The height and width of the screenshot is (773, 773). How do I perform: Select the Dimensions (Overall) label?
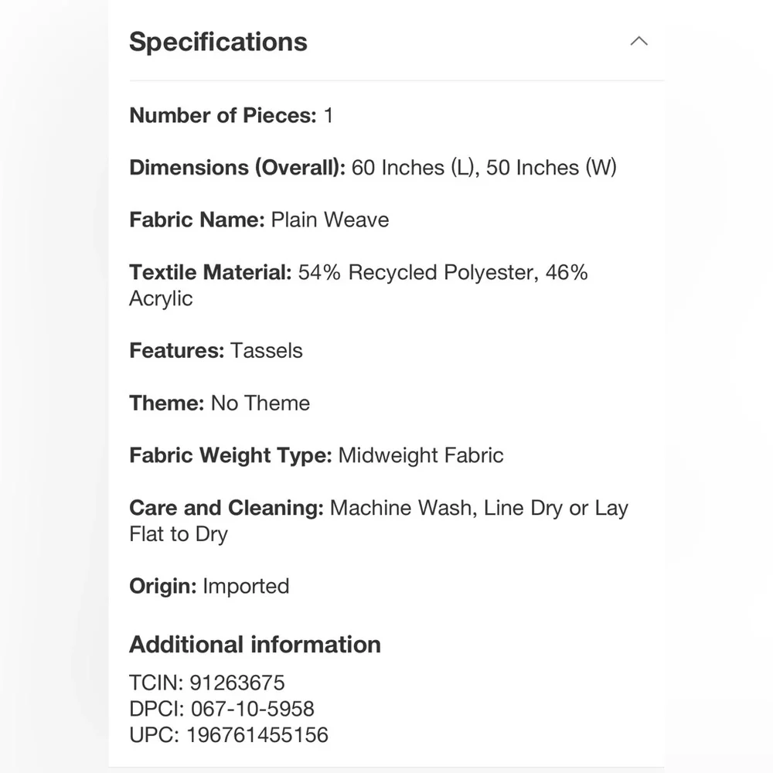click(237, 168)
